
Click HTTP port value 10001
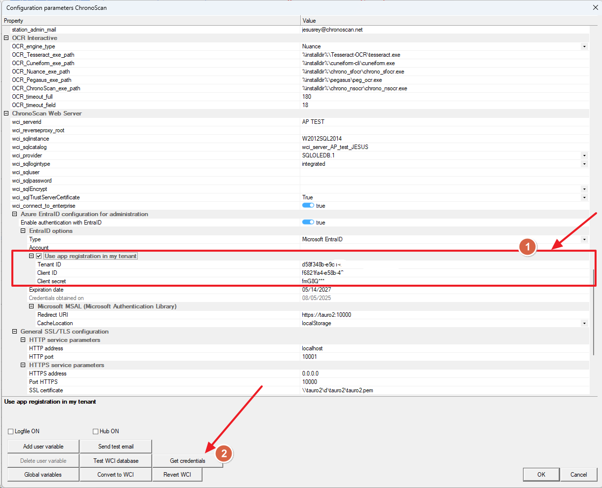(310, 357)
